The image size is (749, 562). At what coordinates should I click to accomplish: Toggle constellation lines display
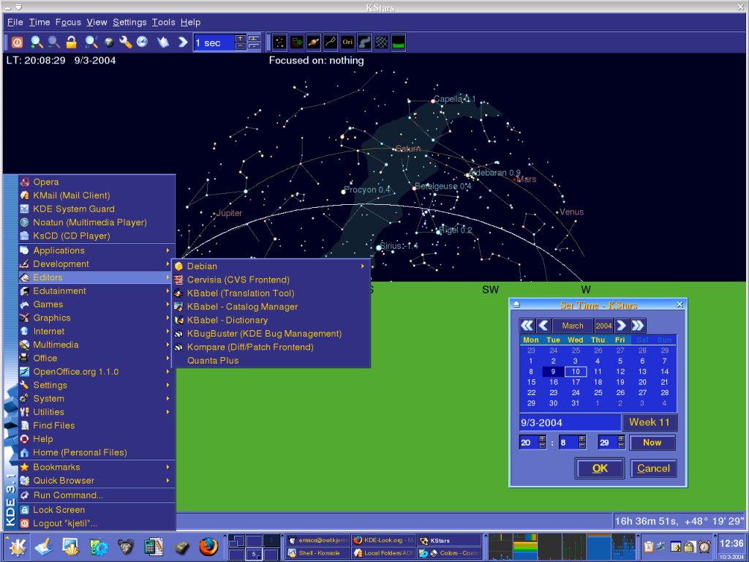331,42
